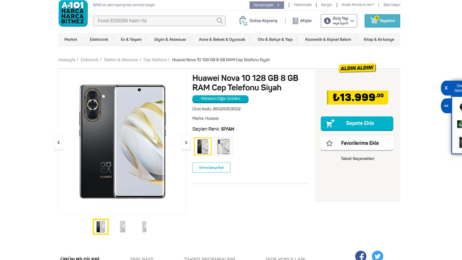Open the Kozmetik & Kişisel Bakım menu
The image size is (462, 260).
click(x=328, y=39)
